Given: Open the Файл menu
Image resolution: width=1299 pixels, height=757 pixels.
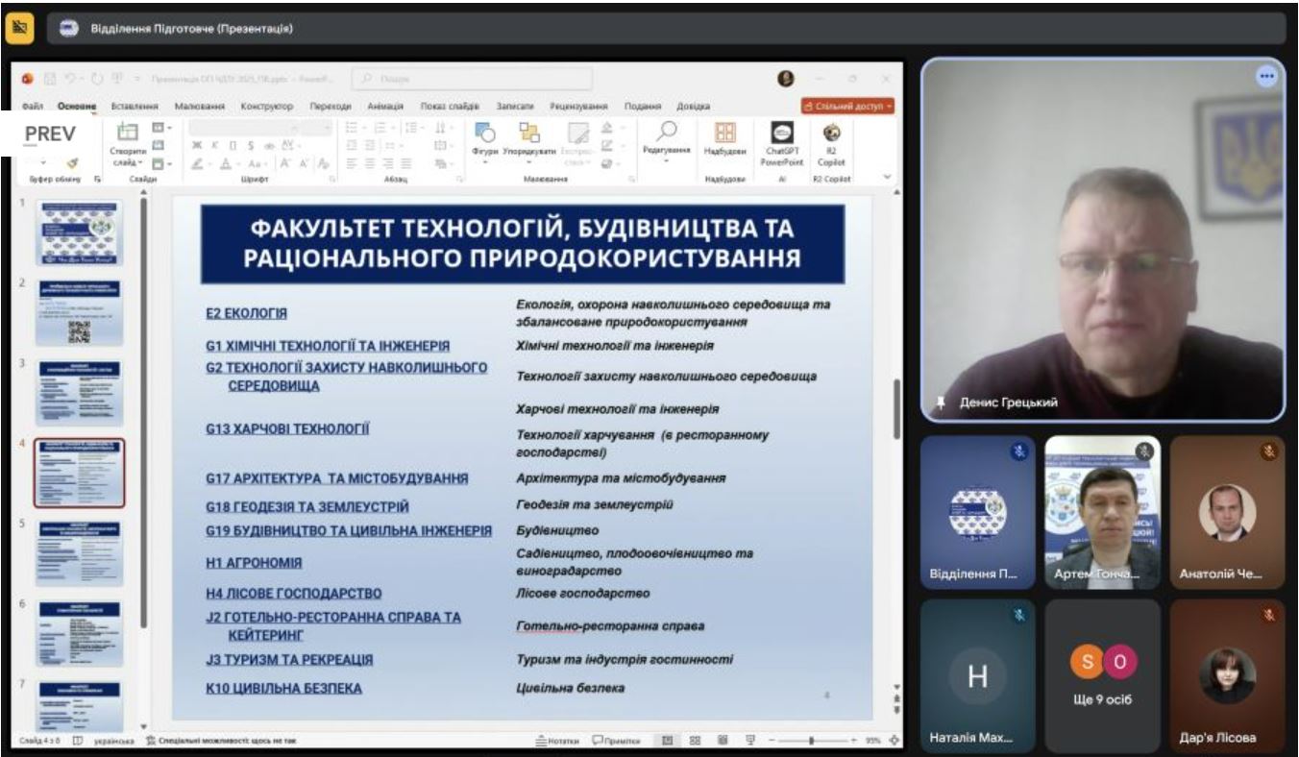Looking at the screenshot, I should click(34, 106).
